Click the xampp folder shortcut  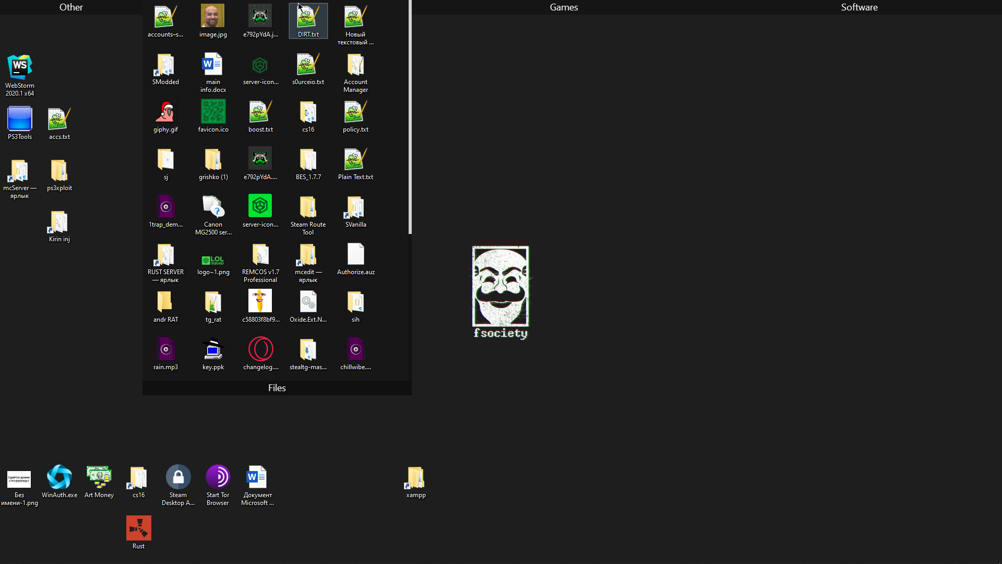tap(416, 478)
